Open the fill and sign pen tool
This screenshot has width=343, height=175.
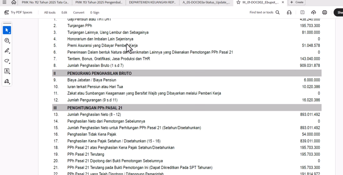tap(7, 81)
